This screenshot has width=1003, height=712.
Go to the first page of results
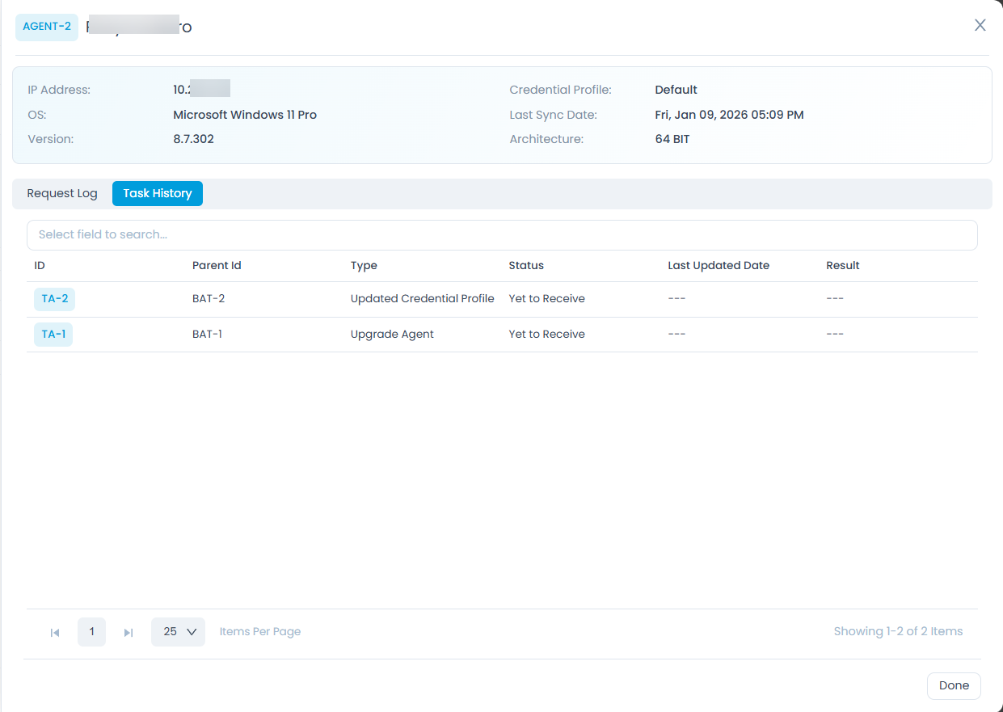click(55, 632)
